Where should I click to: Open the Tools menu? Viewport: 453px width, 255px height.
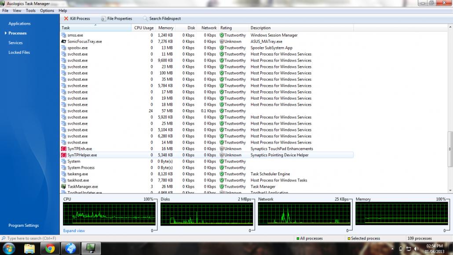click(31, 11)
